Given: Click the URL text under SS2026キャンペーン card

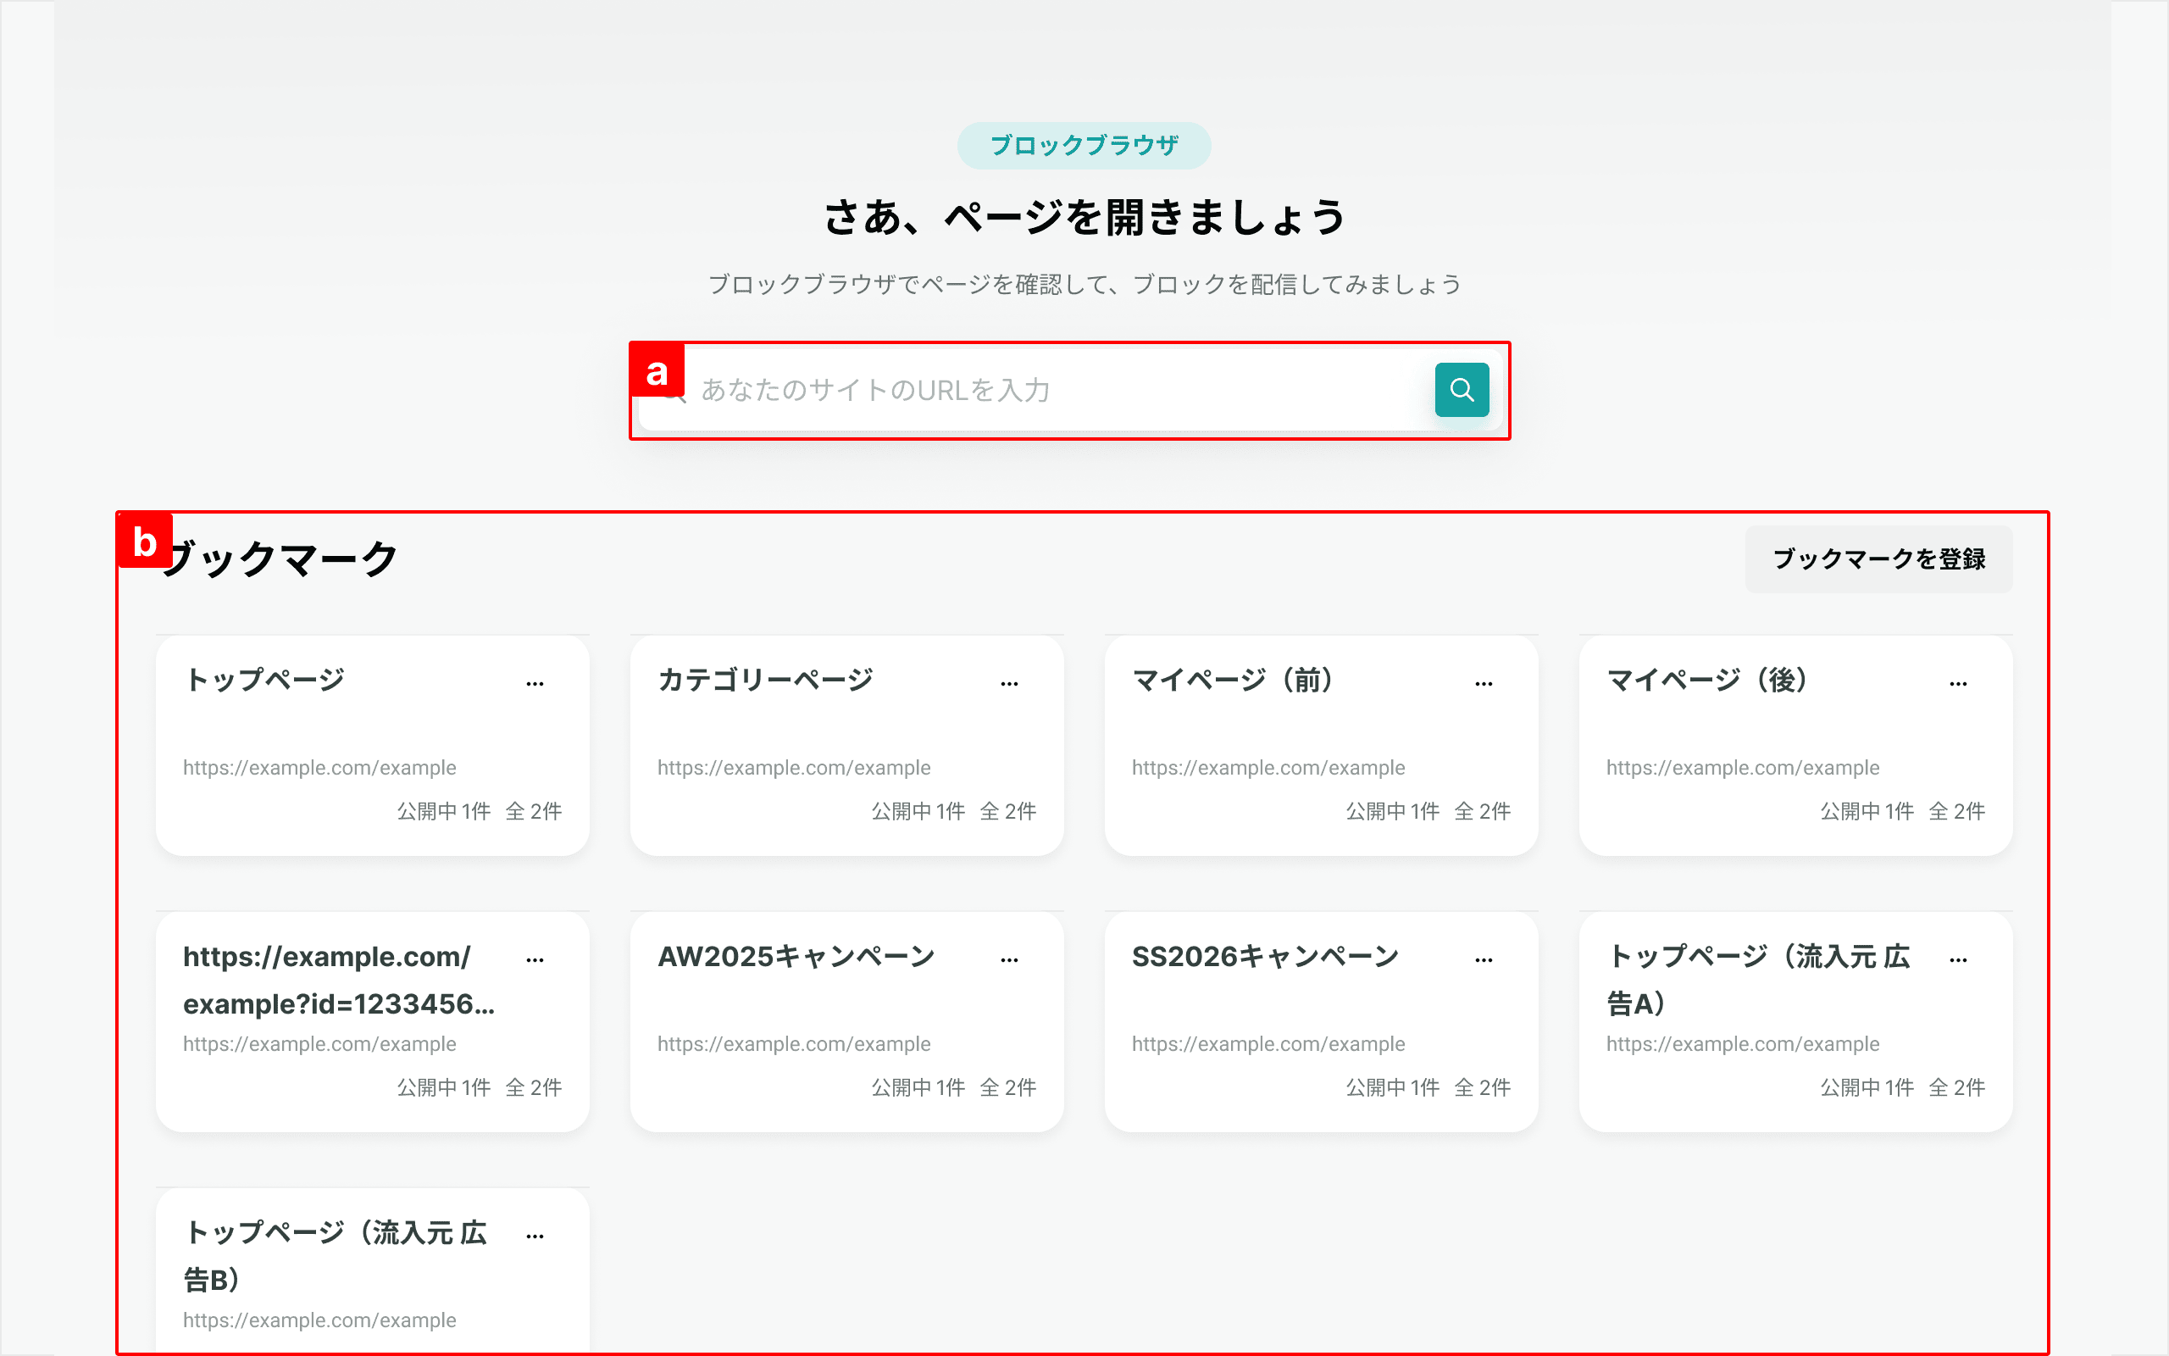Looking at the screenshot, I should click(1268, 1044).
